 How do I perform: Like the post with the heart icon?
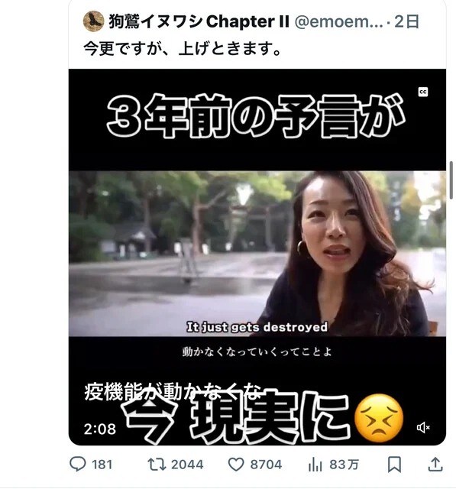tap(236, 465)
